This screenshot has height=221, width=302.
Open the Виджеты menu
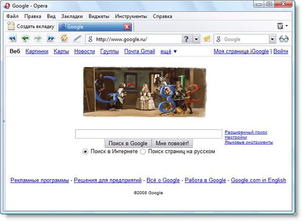coord(99,17)
